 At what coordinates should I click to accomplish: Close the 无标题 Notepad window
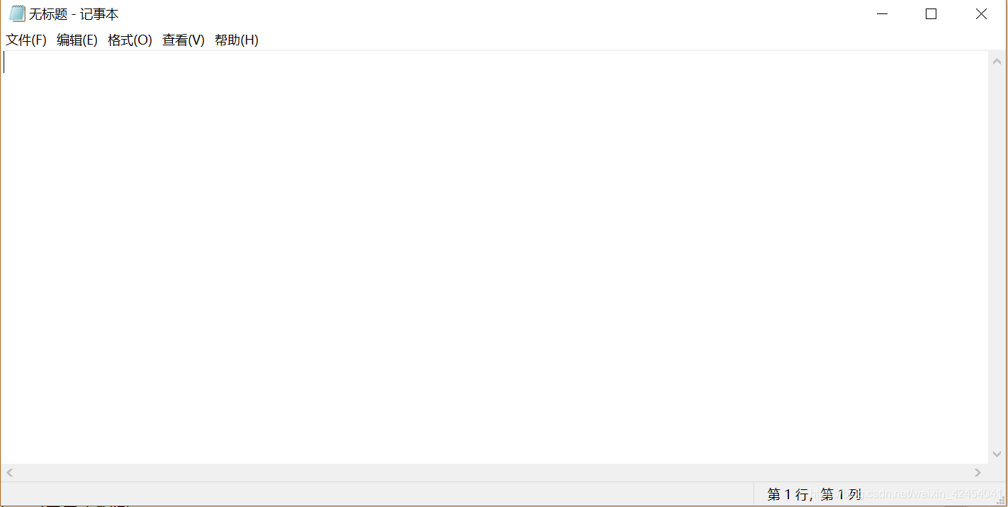(981, 14)
